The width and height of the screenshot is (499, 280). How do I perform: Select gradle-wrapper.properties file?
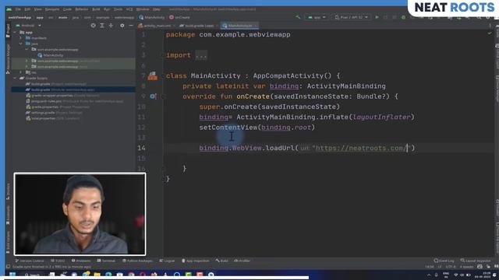click(62, 96)
